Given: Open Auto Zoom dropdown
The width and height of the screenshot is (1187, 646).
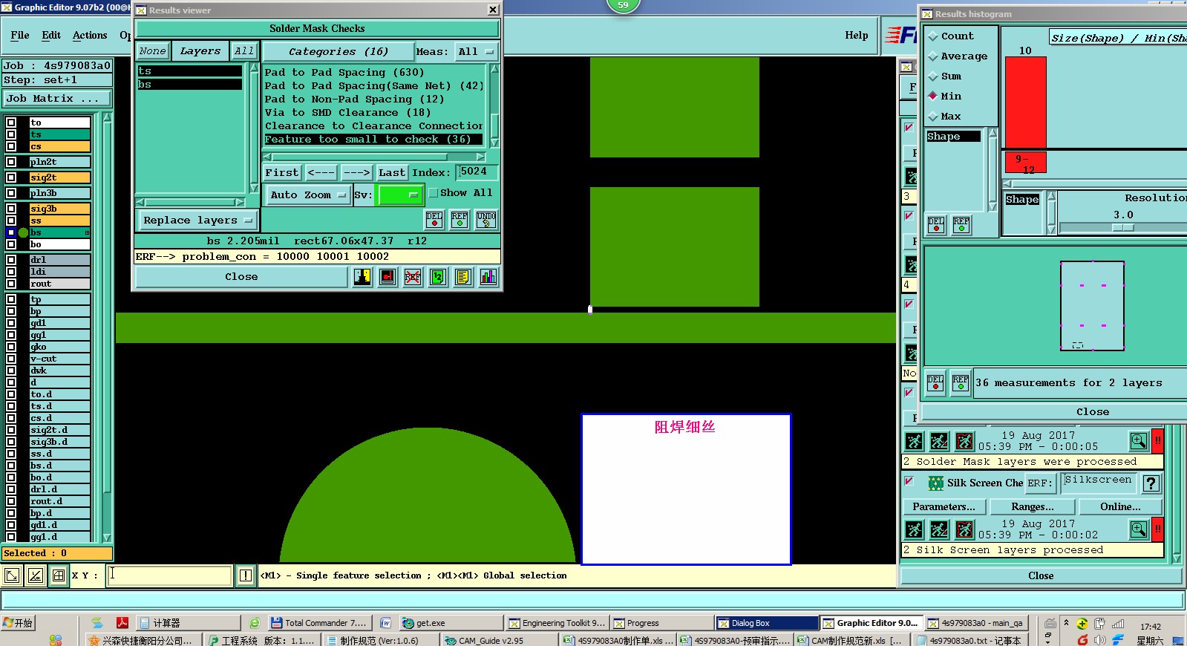Looking at the screenshot, I should 307,195.
